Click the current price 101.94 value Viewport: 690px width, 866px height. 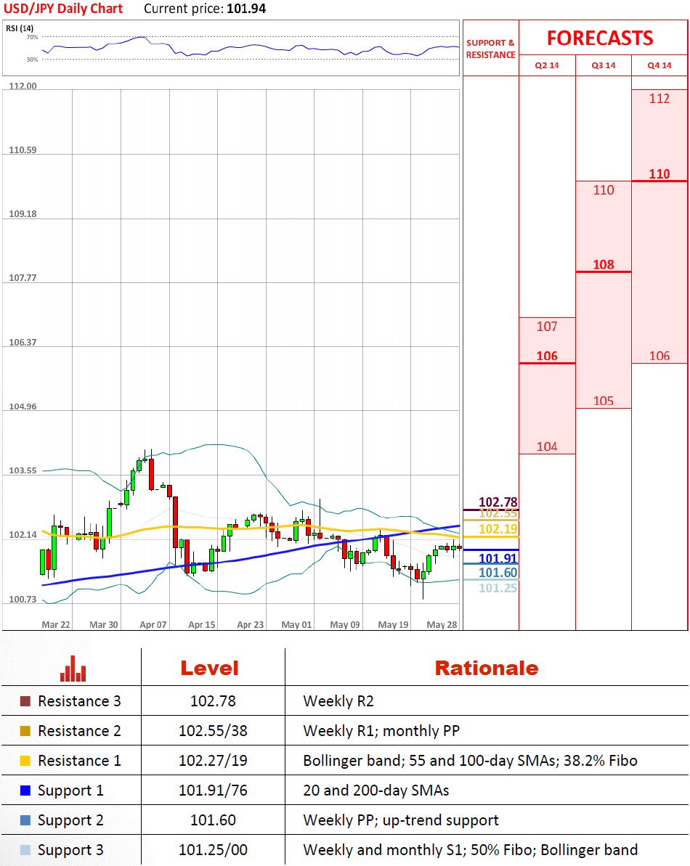(246, 9)
